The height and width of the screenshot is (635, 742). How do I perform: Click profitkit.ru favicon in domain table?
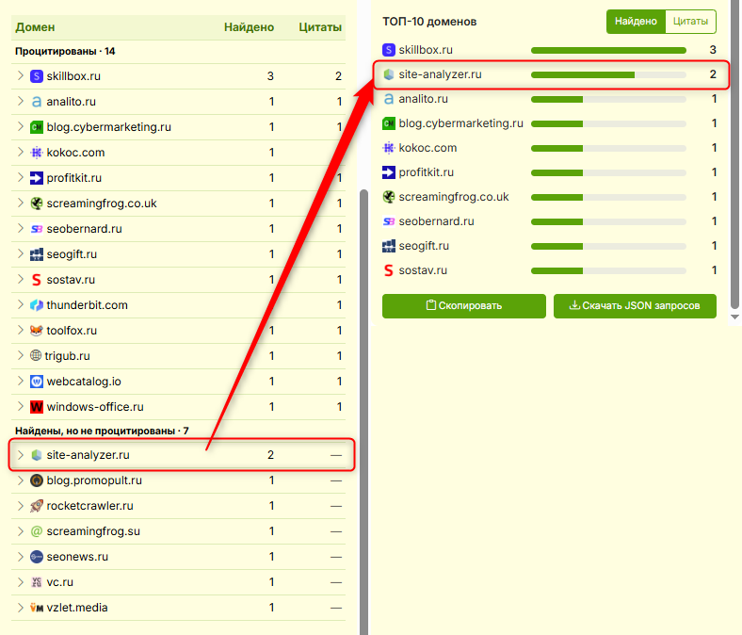pos(37,178)
